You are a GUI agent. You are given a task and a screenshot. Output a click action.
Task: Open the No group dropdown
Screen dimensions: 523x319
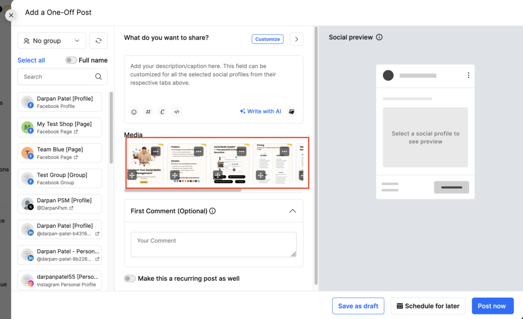click(x=52, y=41)
